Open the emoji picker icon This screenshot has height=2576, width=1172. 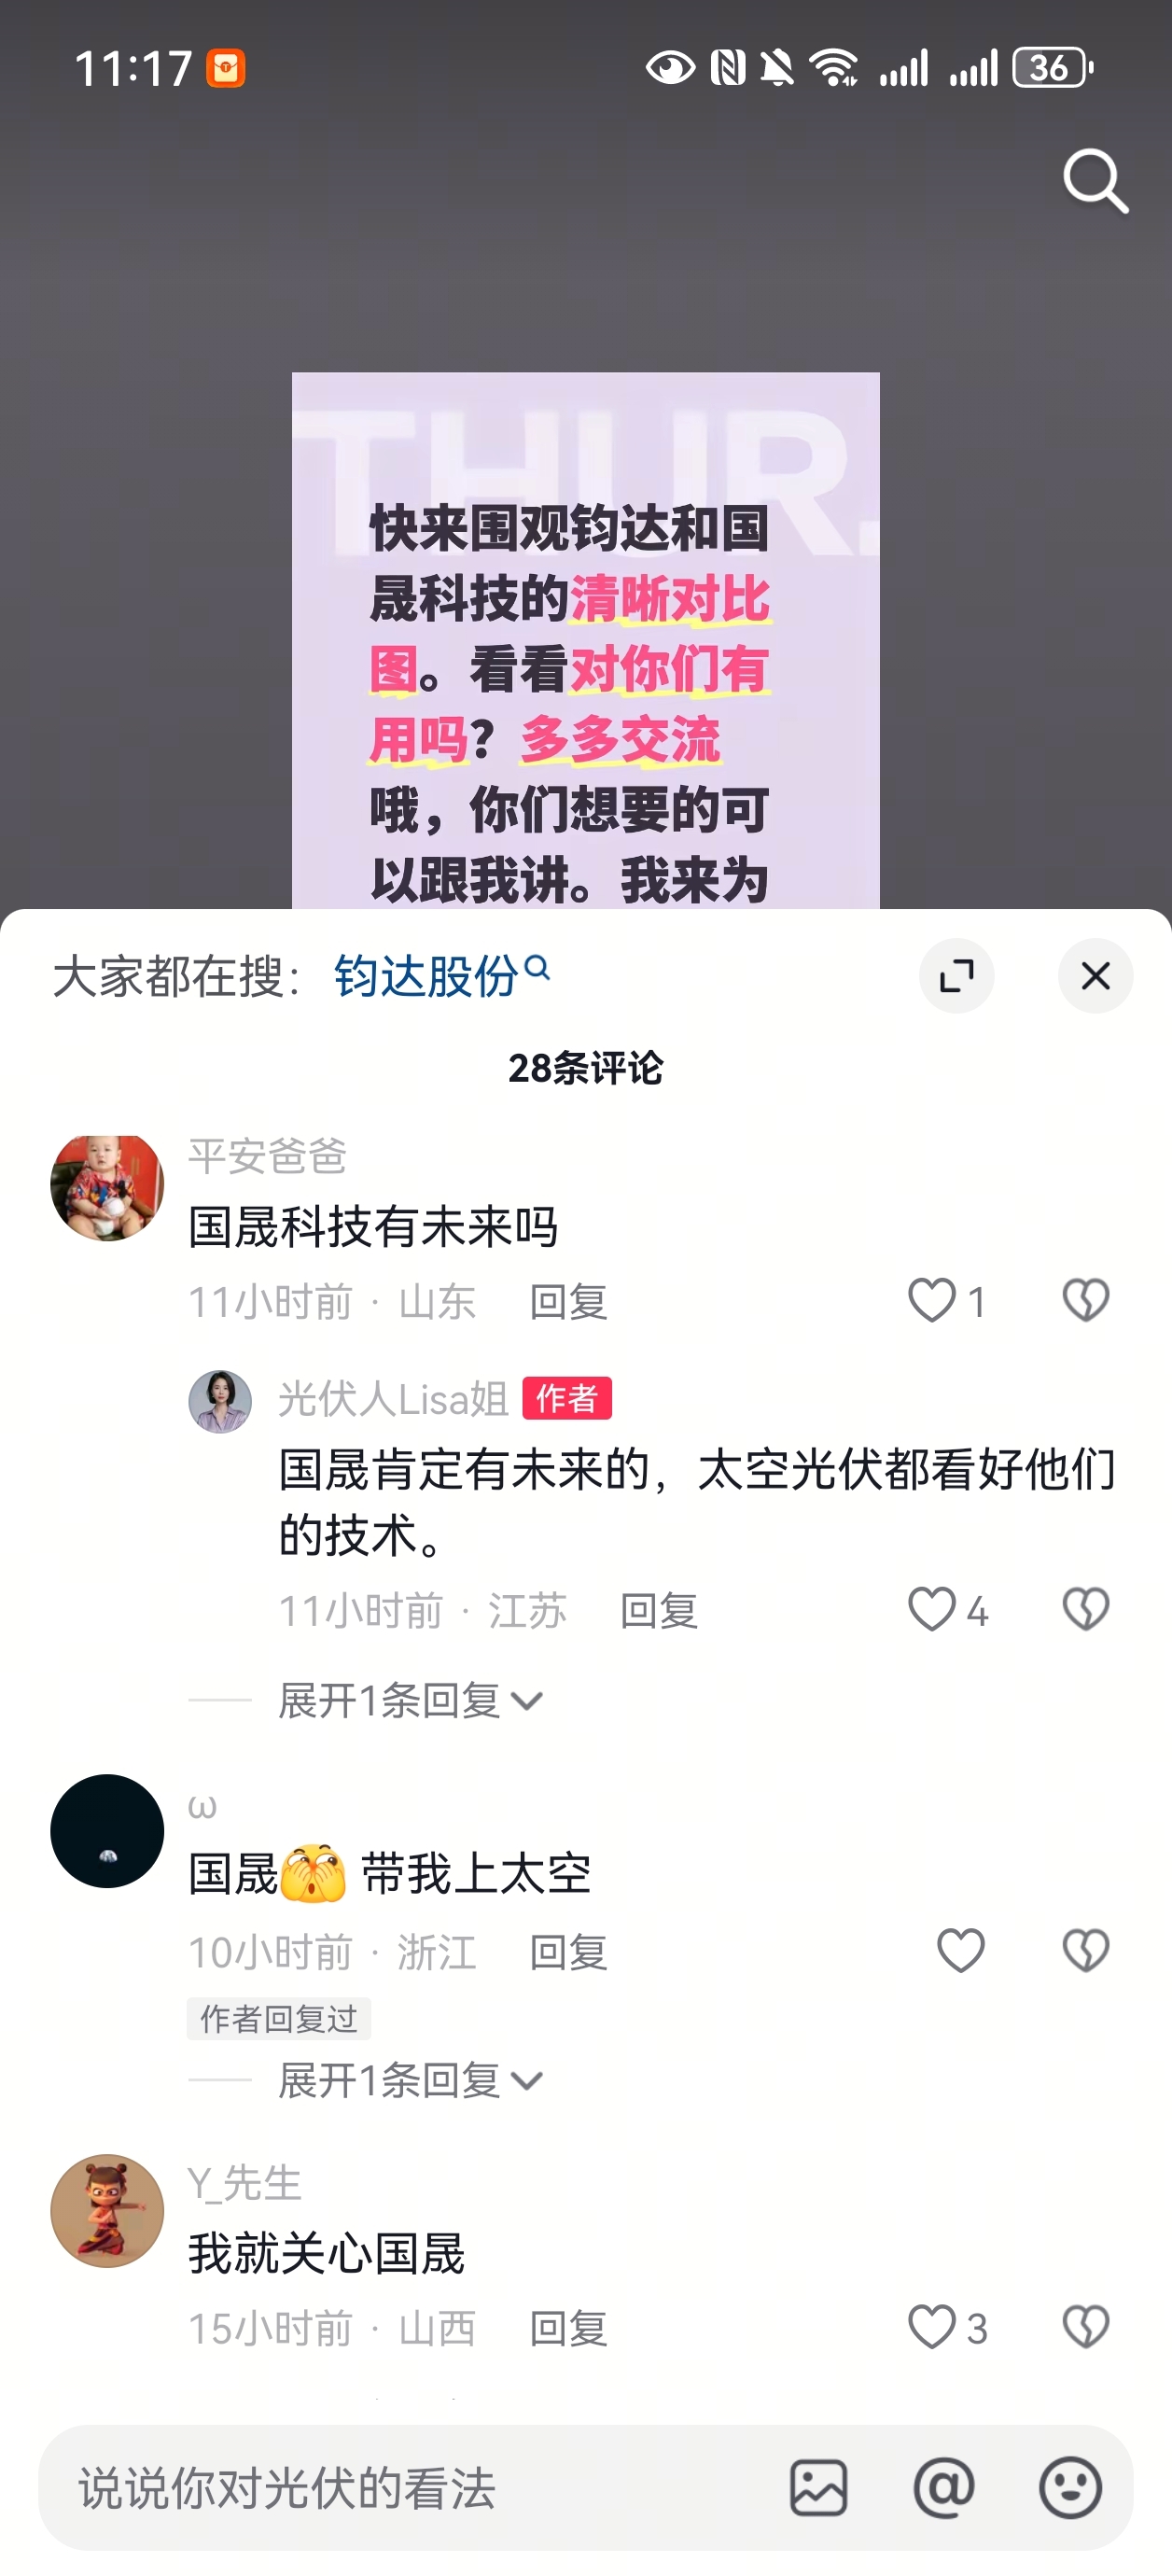1070,2488
